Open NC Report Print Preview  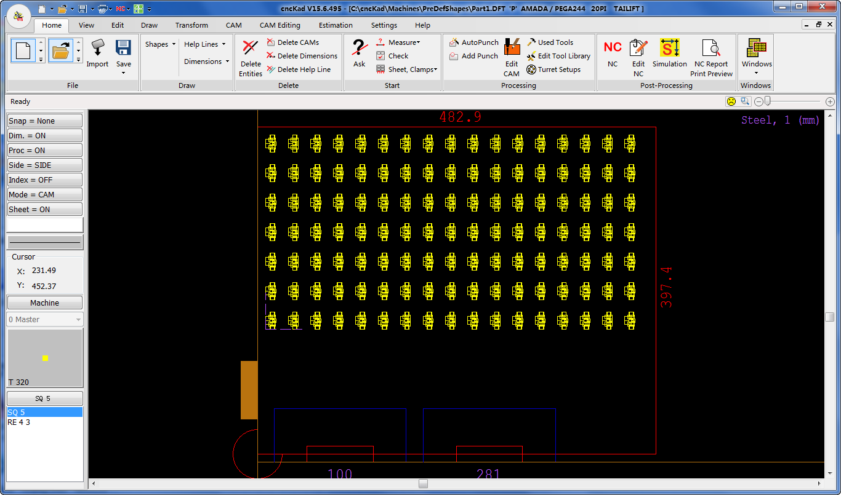711,58
